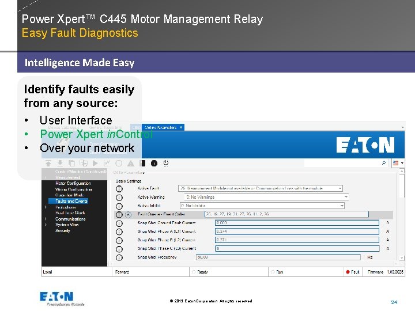Click info icon for Snap Shot Frequency
The image size is (415, 311).
pos(119,257)
